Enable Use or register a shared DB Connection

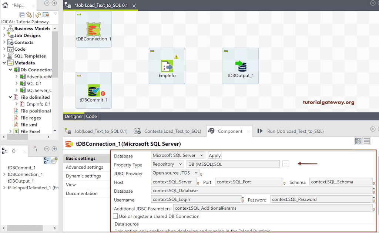pos(115,216)
